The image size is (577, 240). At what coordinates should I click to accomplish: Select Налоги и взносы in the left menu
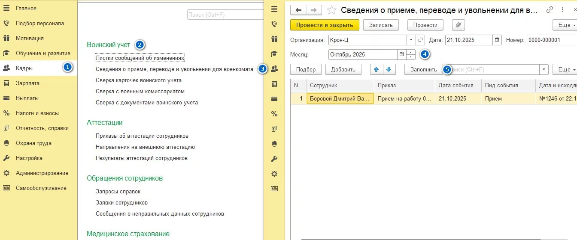pyautogui.click(x=39, y=113)
